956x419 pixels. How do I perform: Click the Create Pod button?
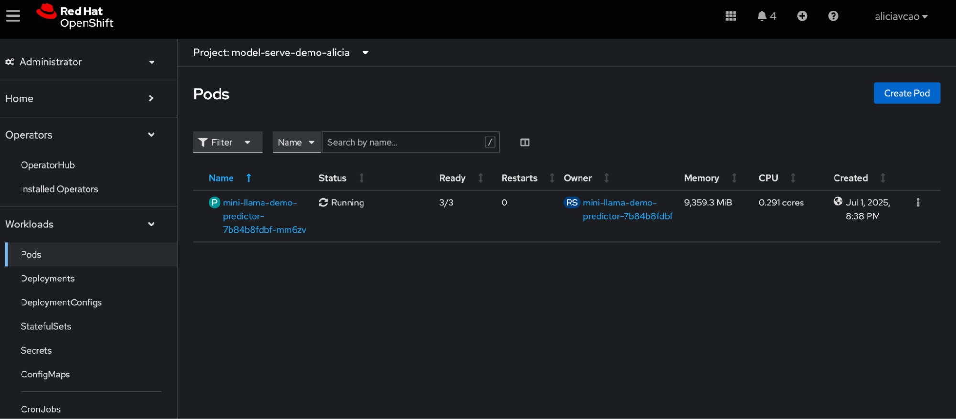(x=906, y=93)
